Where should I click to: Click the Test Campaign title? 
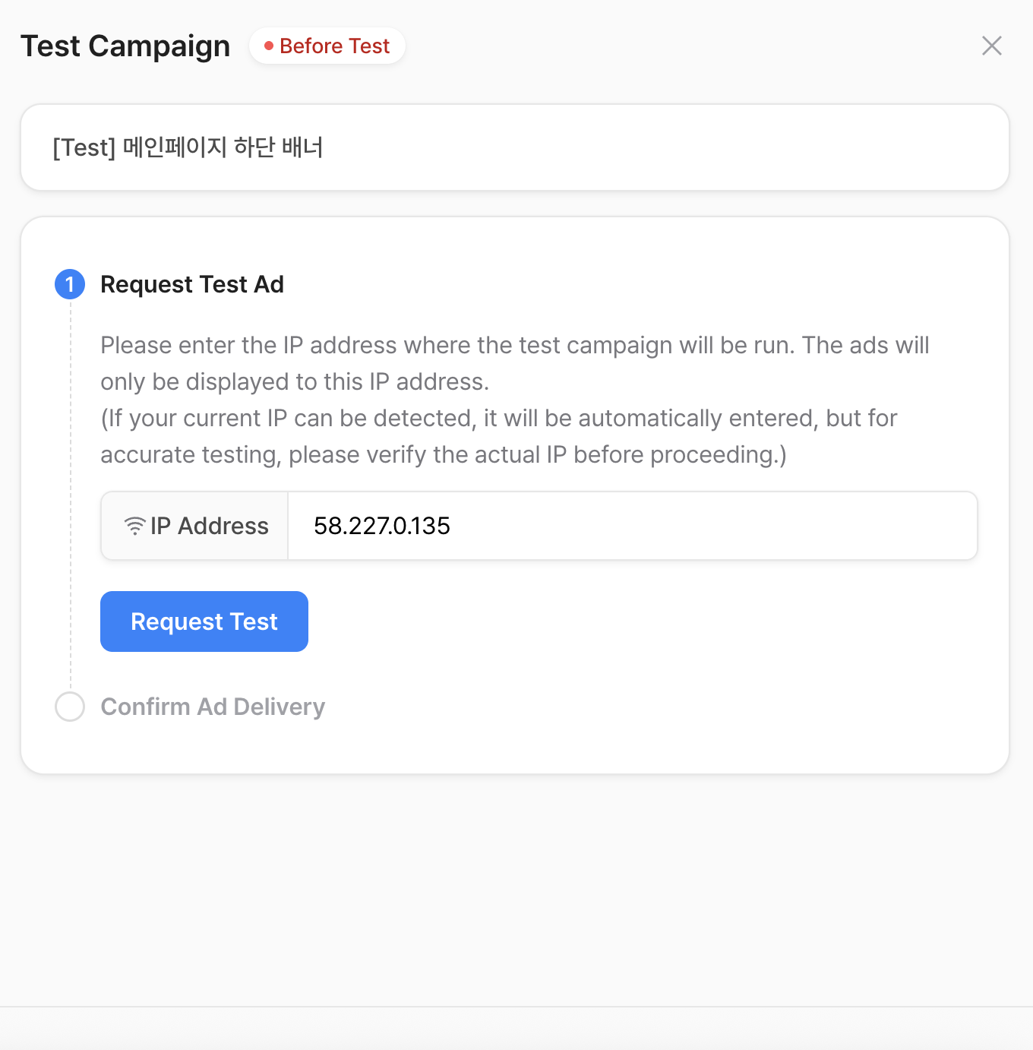click(125, 46)
